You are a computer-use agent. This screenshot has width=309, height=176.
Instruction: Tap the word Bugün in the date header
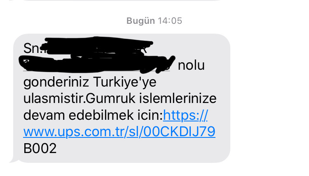click(141, 21)
